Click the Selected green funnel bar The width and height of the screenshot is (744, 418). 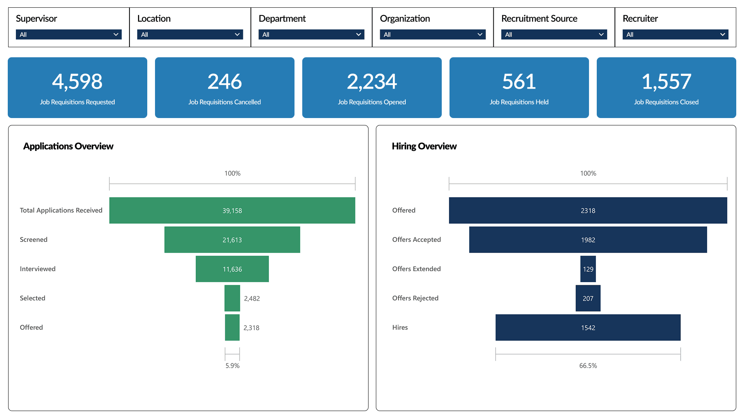click(232, 298)
